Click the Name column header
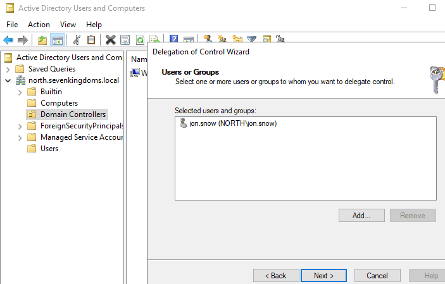 pyautogui.click(x=139, y=59)
